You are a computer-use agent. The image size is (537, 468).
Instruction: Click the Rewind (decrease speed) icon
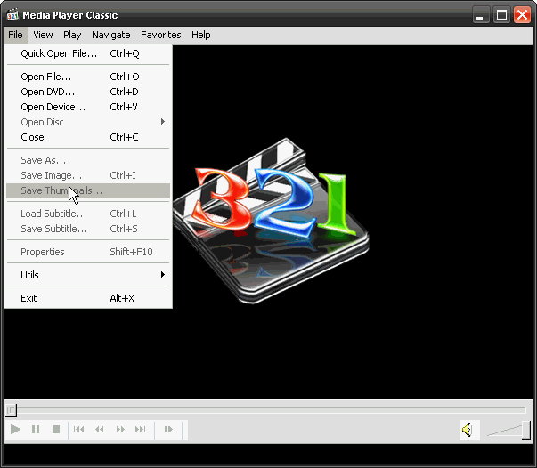coord(100,429)
